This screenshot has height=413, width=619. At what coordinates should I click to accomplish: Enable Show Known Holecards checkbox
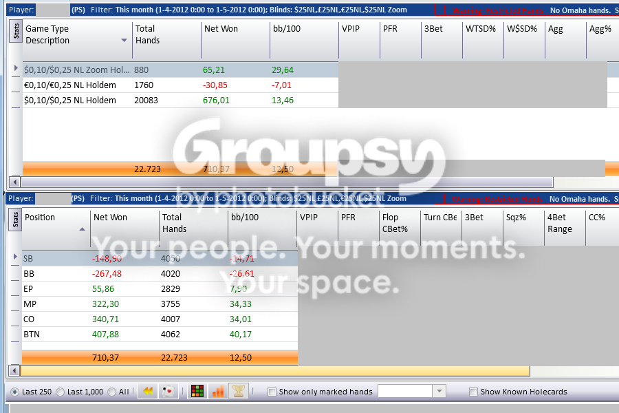coord(473,392)
